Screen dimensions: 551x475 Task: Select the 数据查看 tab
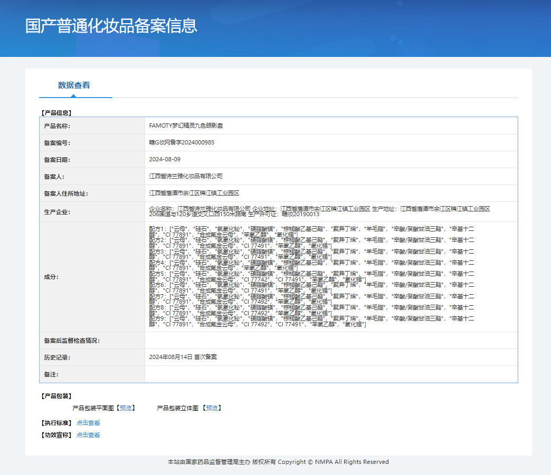click(x=74, y=85)
